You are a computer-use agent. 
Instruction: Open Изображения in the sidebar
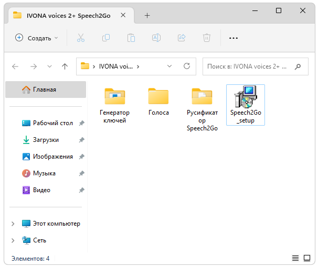click(47, 157)
